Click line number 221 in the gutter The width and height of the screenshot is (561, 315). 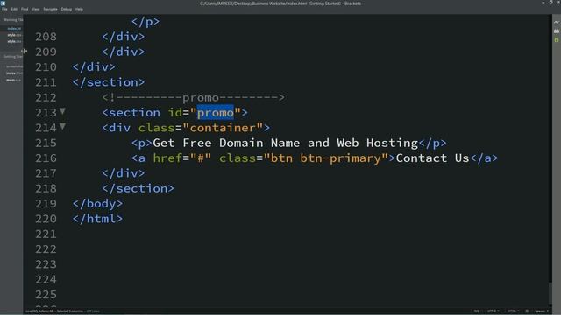(46, 234)
